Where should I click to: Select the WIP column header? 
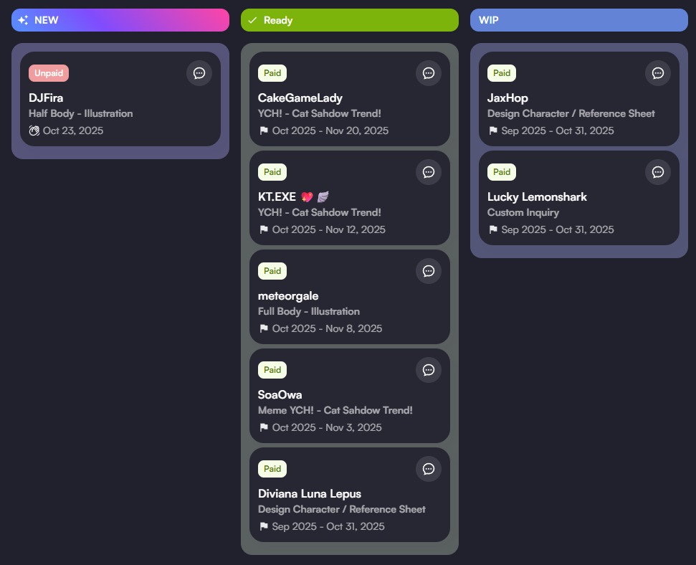pos(579,20)
